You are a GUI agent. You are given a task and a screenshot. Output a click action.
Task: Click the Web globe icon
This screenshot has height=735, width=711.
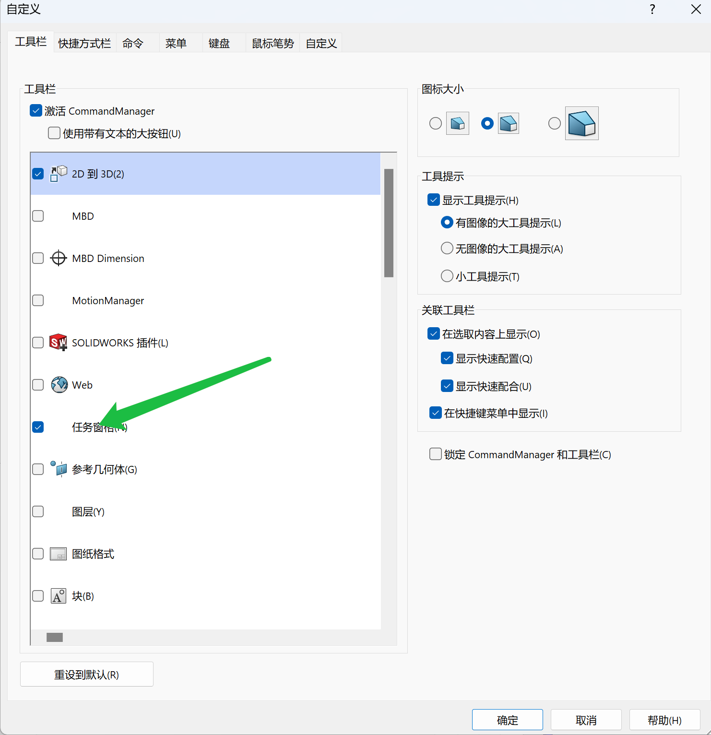(59, 385)
